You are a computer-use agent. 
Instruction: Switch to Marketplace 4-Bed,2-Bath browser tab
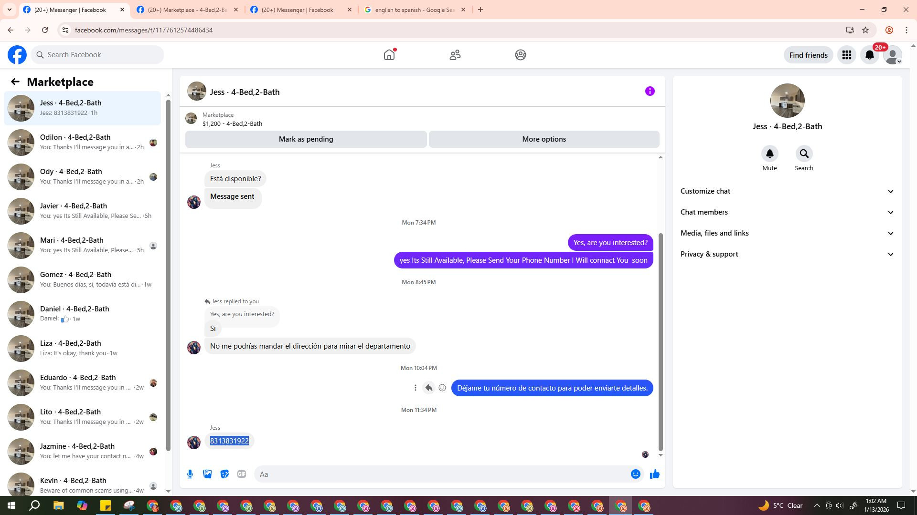[187, 10]
